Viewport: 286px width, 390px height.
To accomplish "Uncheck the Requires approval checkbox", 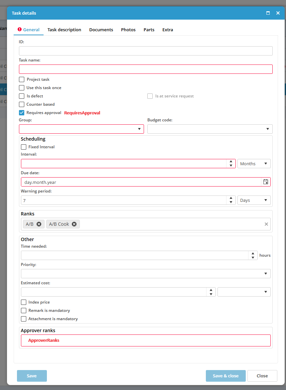I will 22,113.
